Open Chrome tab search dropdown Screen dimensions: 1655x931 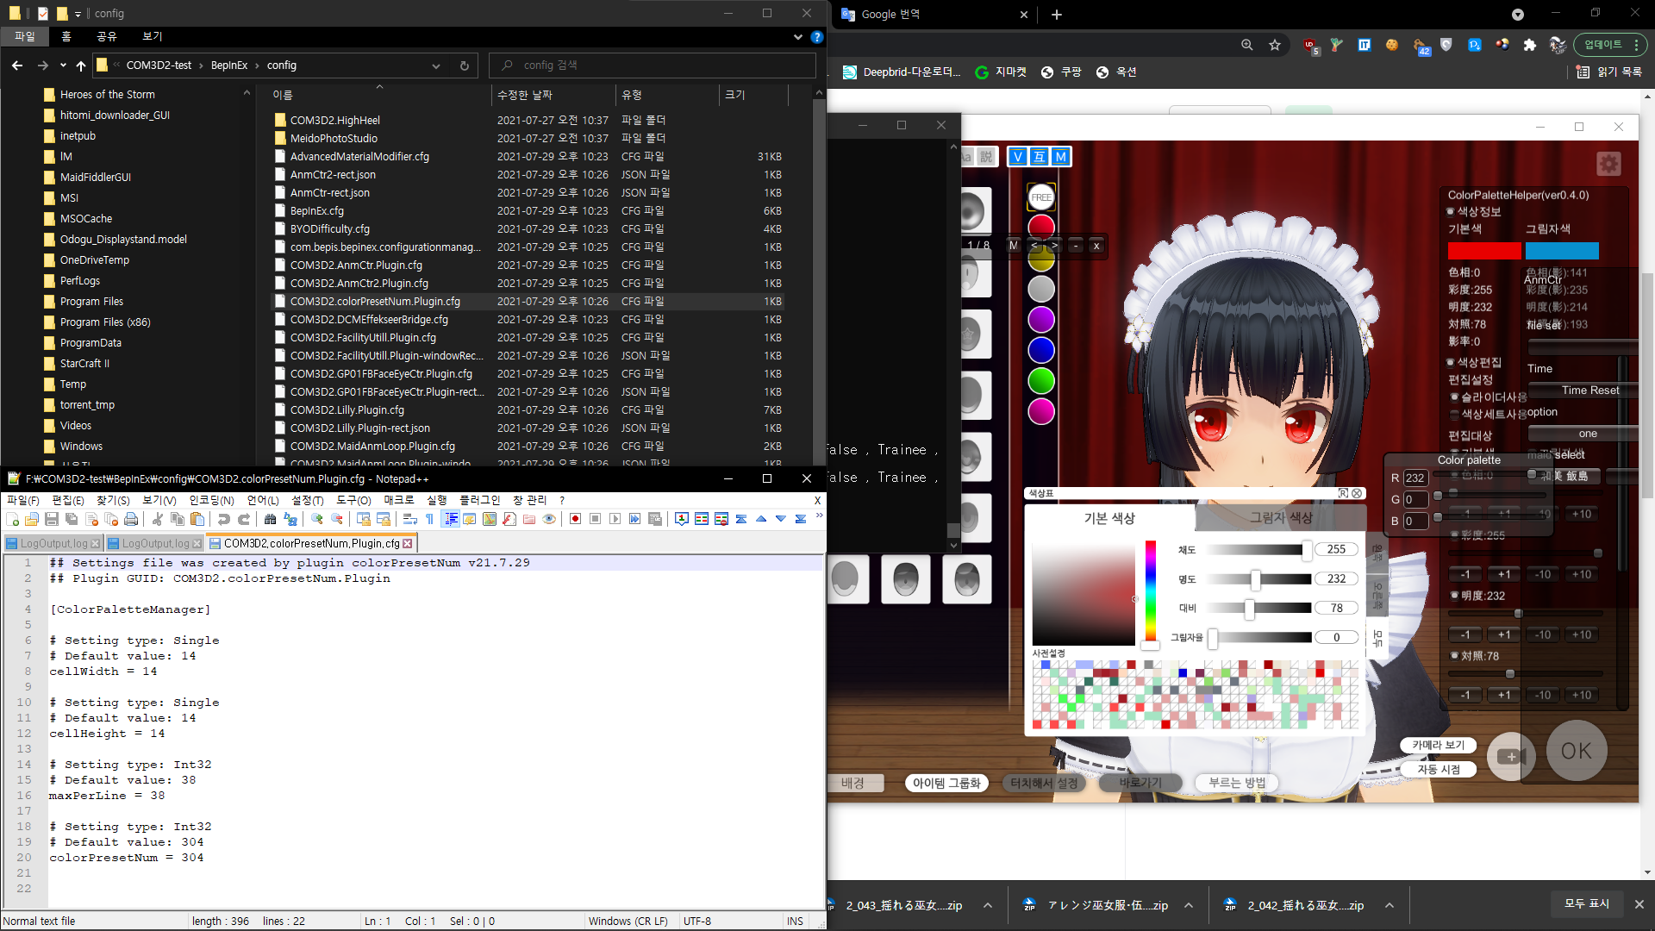[x=1518, y=14]
